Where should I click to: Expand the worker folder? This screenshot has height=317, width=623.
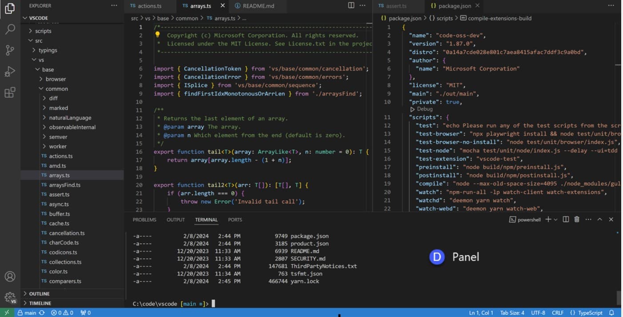tap(58, 147)
